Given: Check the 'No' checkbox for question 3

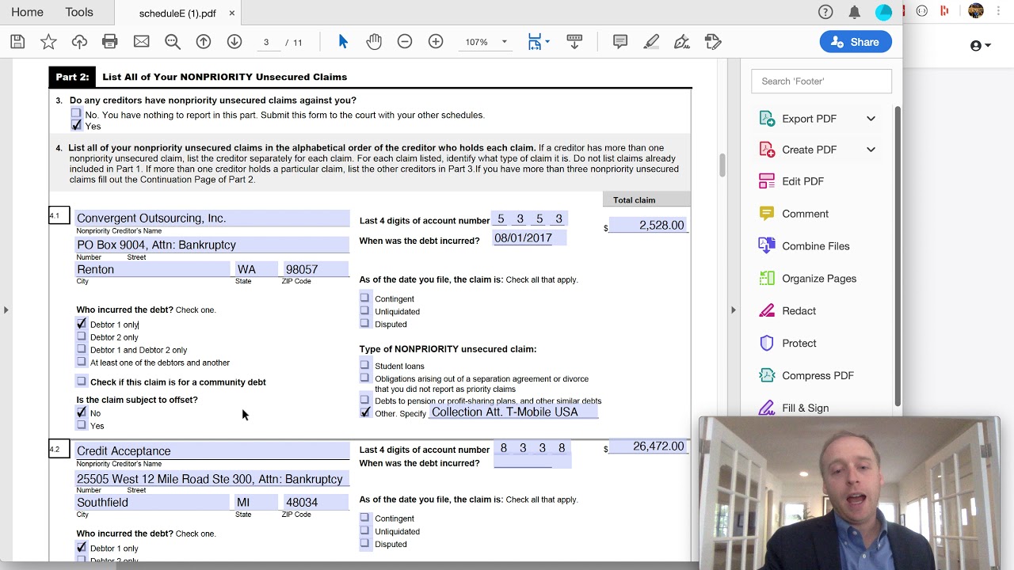Looking at the screenshot, I should tap(76, 114).
